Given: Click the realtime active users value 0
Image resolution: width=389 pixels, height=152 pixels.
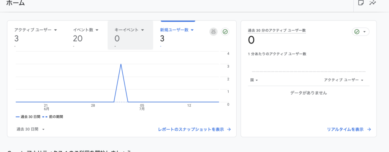Looking at the screenshot, I should click(251, 40).
